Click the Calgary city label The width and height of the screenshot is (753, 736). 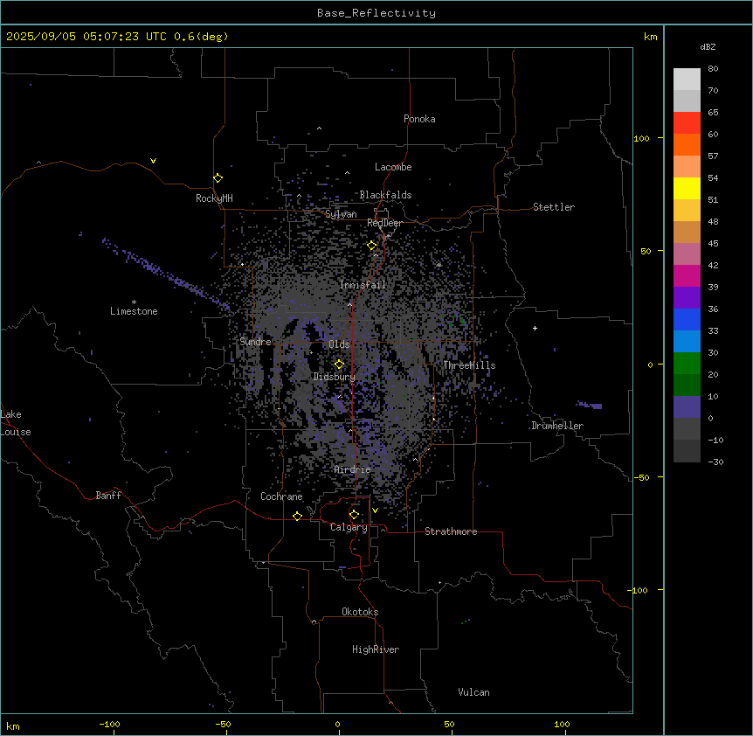click(349, 527)
